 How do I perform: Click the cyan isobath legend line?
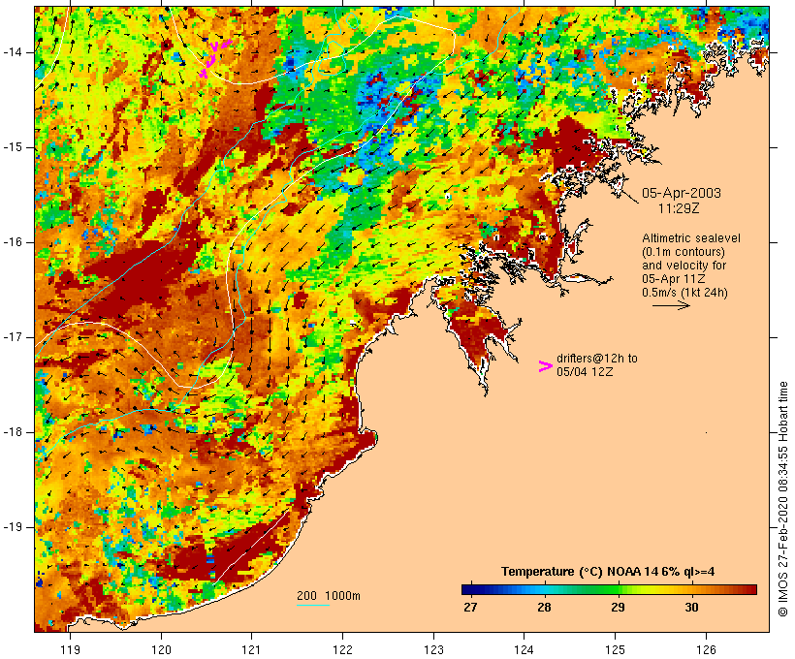click(313, 605)
